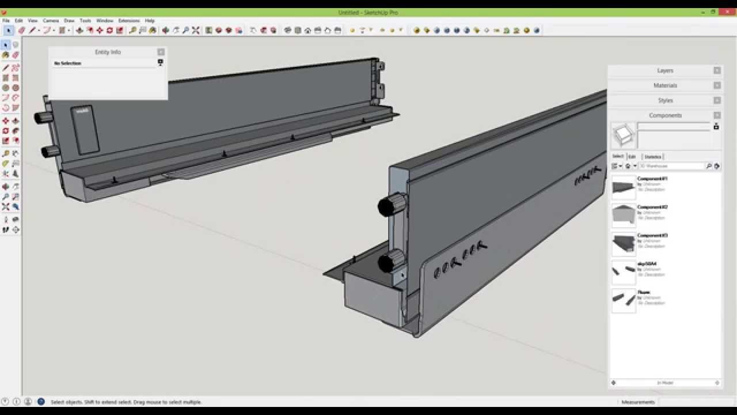Switch to the Edit tab in Components
Viewport: 737px width, 415px height.
(632, 157)
